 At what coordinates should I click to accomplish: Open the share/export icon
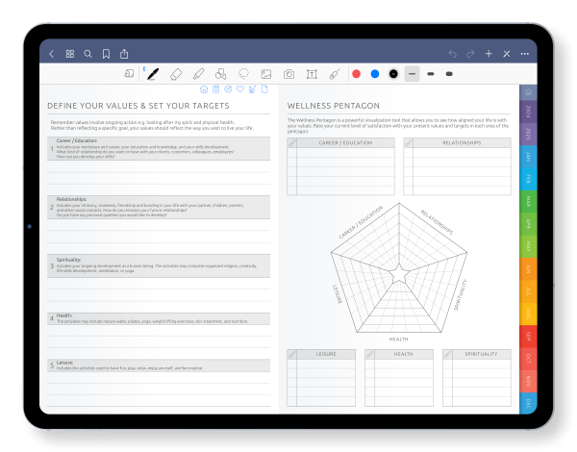click(124, 54)
